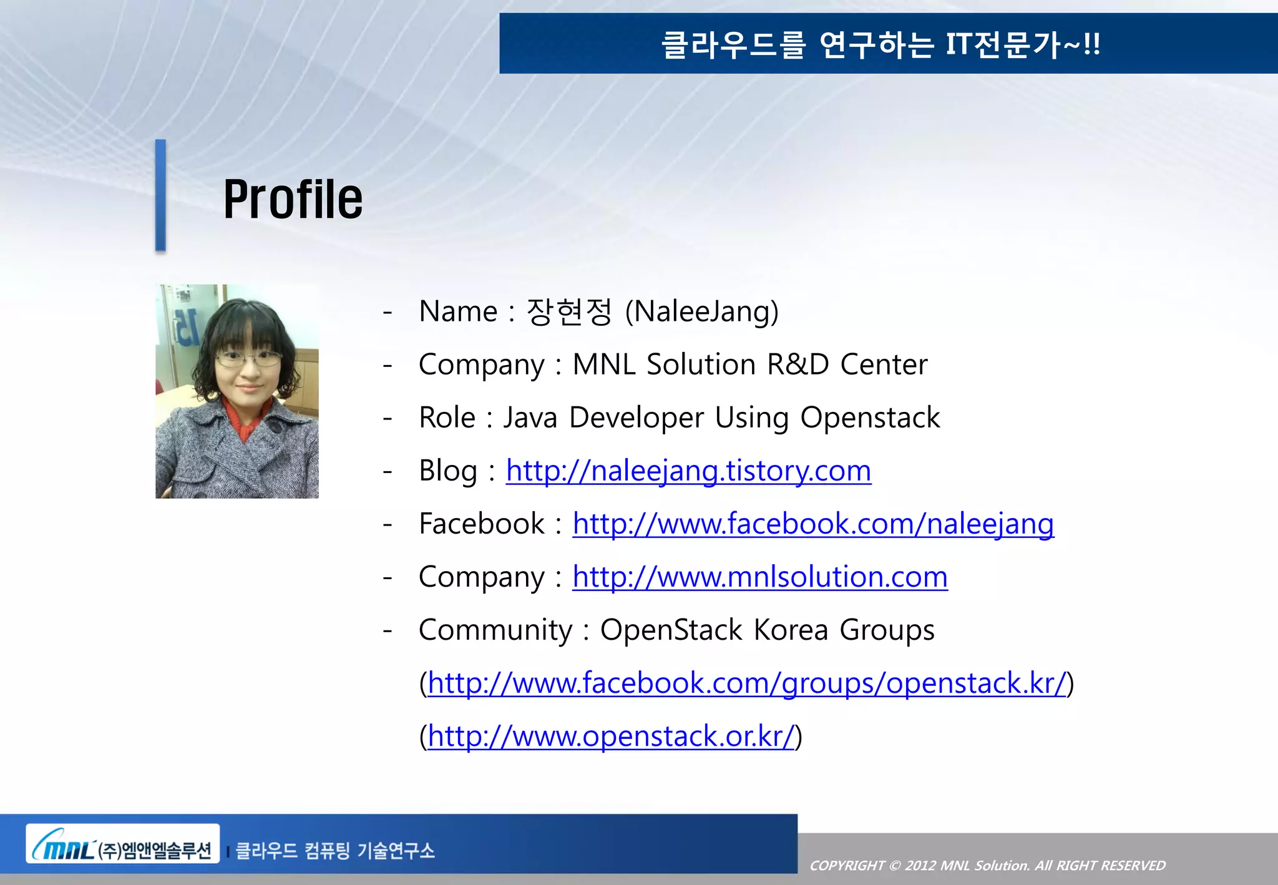Click the footer cloud computing lab Korean text
The width and height of the screenshot is (1278, 885).
pos(335,851)
